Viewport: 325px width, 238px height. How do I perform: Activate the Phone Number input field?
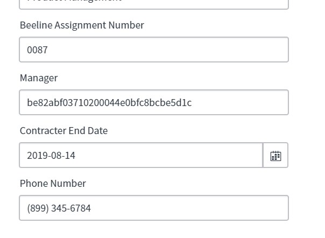[x=154, y=208]
